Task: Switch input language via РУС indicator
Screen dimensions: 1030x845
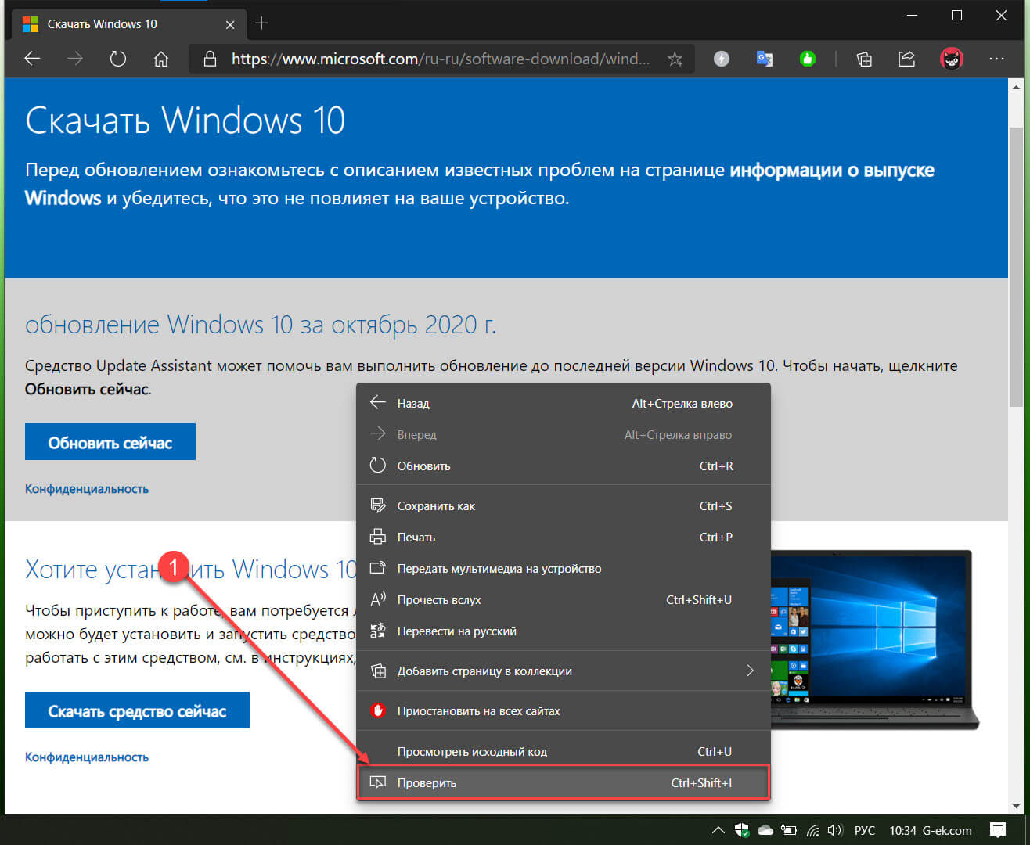Action: (x=865, y=830)
